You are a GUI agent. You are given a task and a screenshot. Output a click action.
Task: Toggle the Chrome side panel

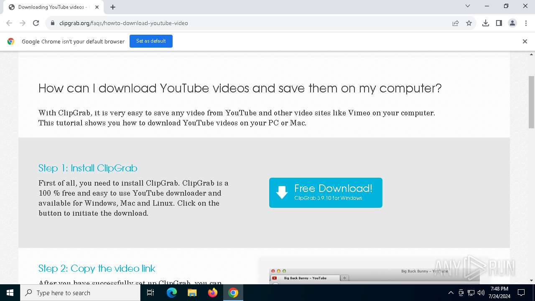499,23
